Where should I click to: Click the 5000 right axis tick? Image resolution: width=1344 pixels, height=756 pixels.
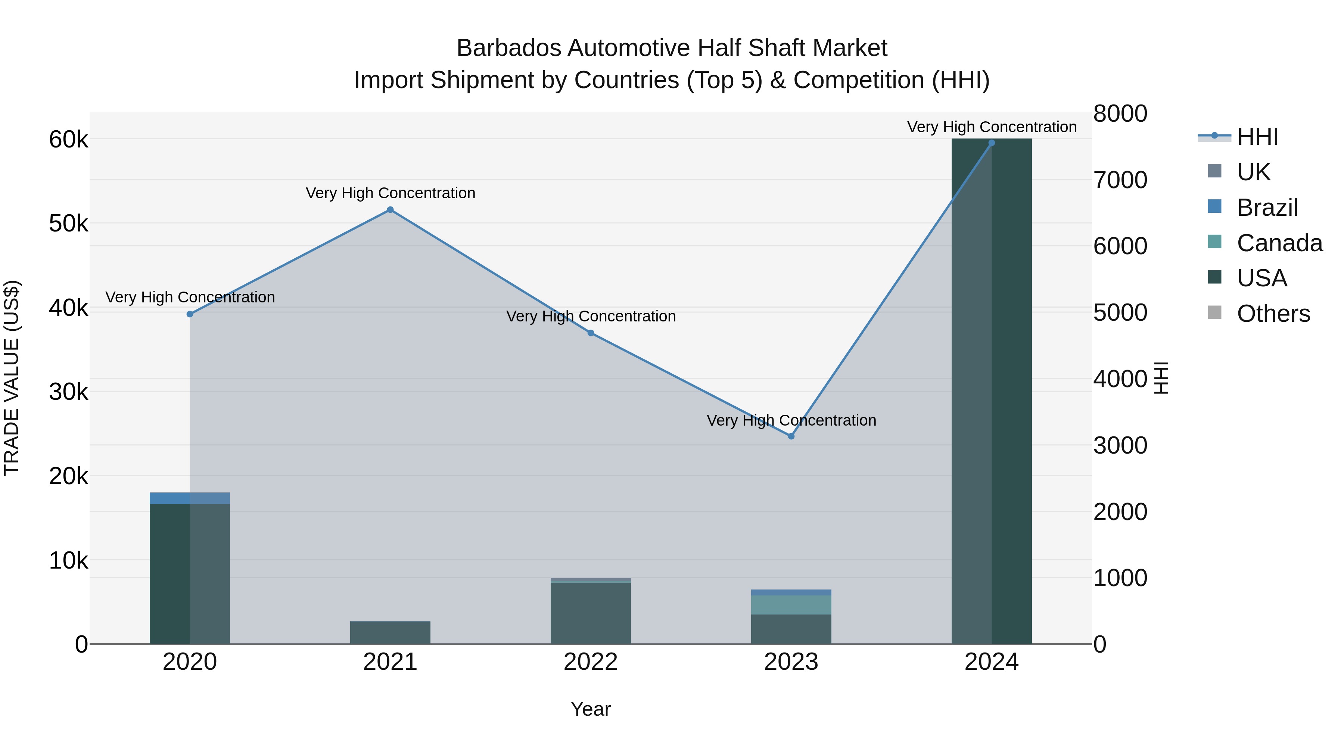tap(1121, 312)
